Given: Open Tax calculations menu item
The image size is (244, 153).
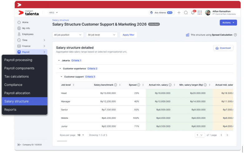Looking at the screenshot, I should (17, 76).
